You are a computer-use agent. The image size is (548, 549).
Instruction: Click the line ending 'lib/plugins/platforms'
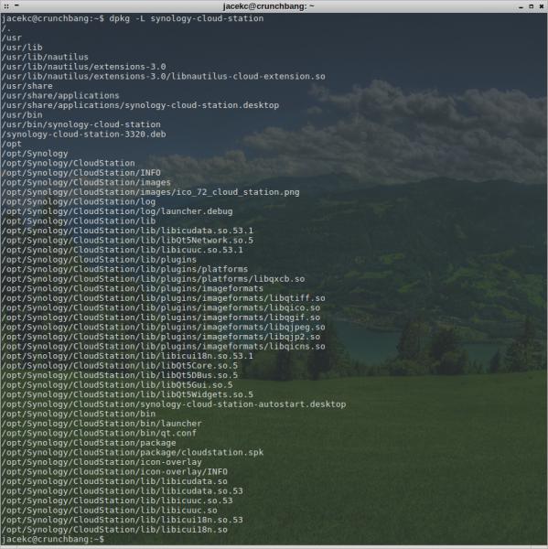tap(125, 269)
